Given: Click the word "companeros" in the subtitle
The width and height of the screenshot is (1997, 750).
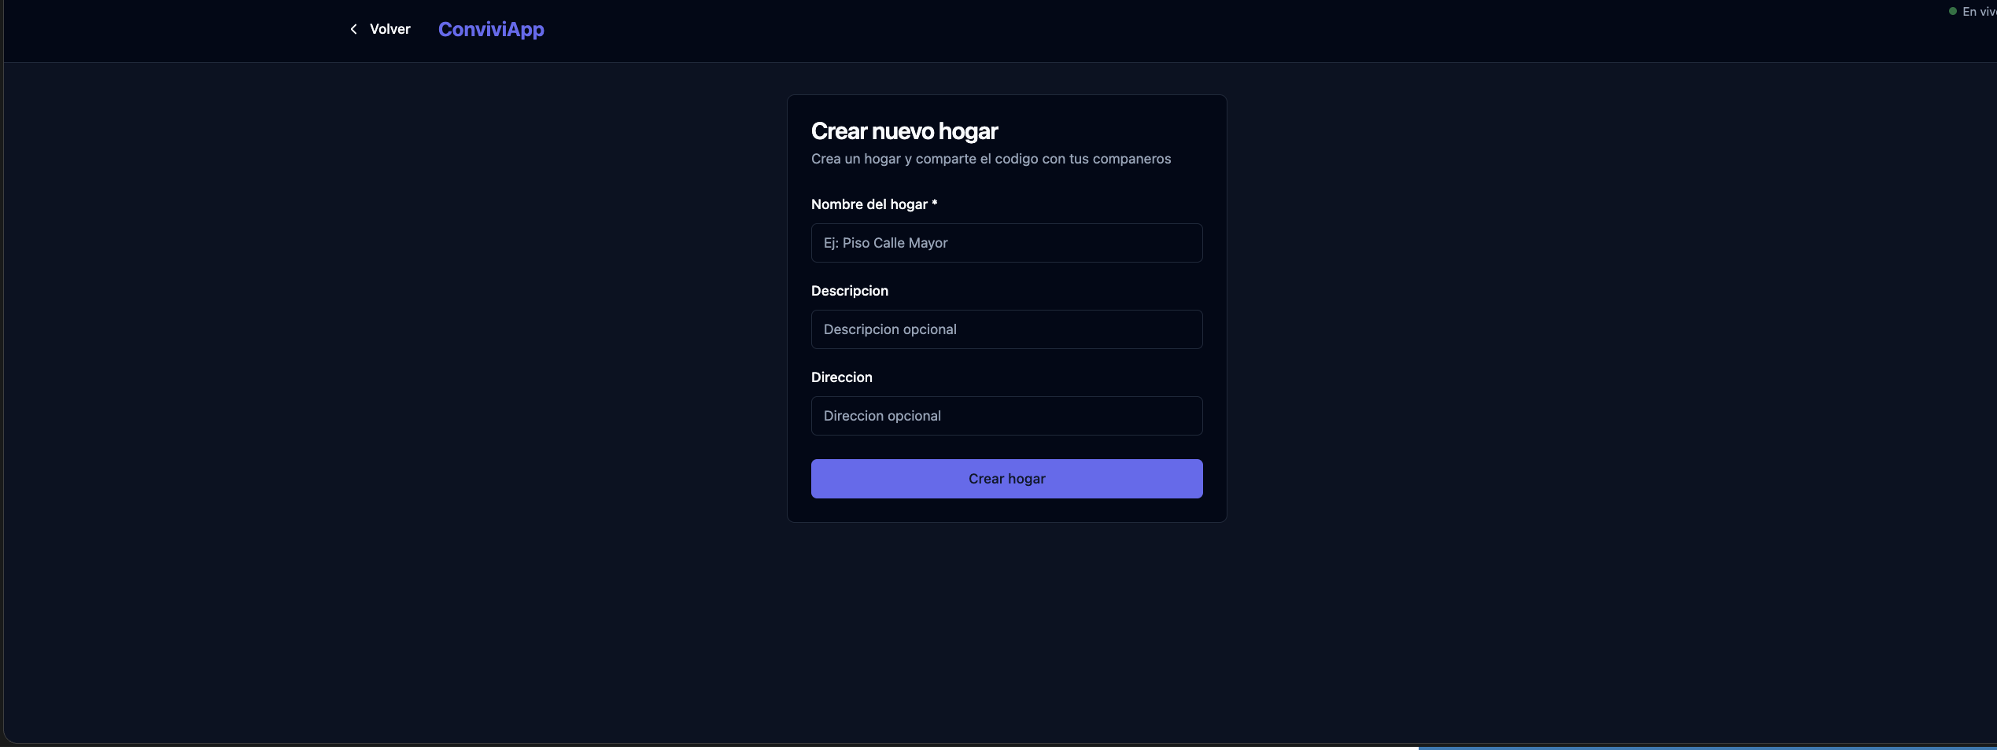Looking at the screenshot, I should pos(1131,159).
